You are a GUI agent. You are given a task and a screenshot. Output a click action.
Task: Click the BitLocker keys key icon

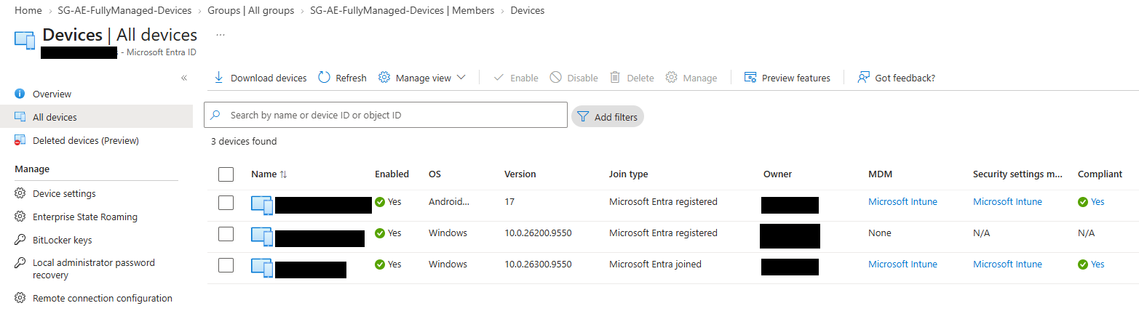(20, 240)
